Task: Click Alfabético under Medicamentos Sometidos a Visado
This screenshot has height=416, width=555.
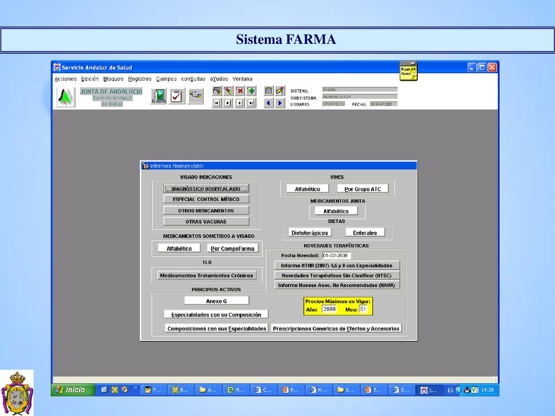Action: tap(179, 248)
